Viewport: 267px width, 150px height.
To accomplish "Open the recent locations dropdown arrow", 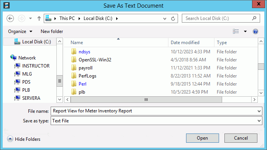I will 30,18.
